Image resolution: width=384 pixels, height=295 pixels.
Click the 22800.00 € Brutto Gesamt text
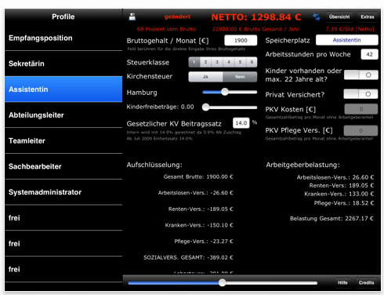click(x=255, y=29)
